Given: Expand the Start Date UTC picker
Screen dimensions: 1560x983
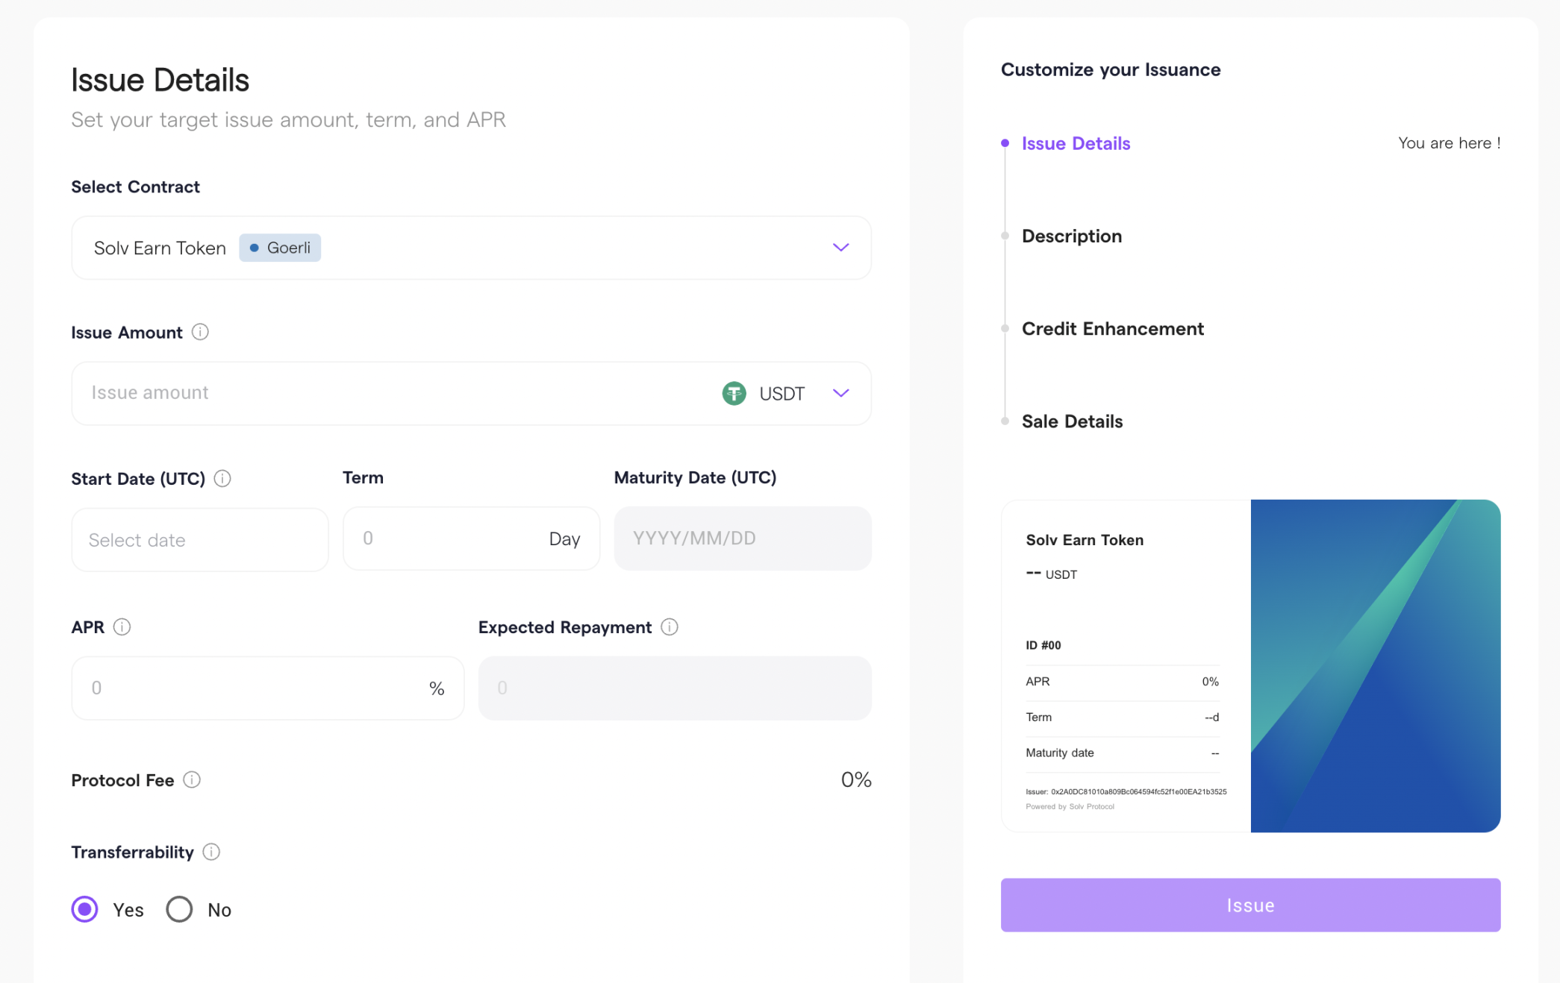Looking at the screenshot, I should click(199, 539).
